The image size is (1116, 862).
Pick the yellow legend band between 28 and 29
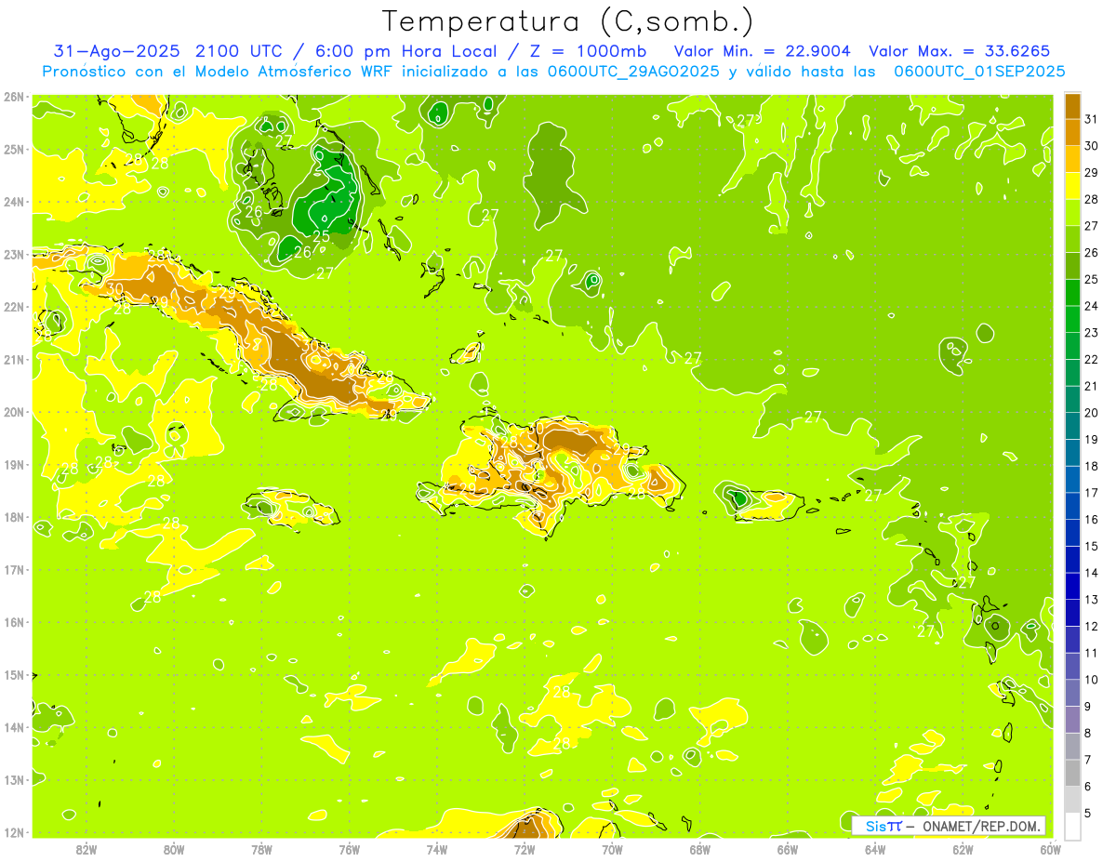[x=1072, y=185]
